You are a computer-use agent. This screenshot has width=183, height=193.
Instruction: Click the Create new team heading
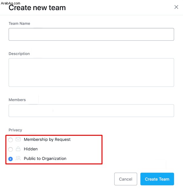pos(37,8)
